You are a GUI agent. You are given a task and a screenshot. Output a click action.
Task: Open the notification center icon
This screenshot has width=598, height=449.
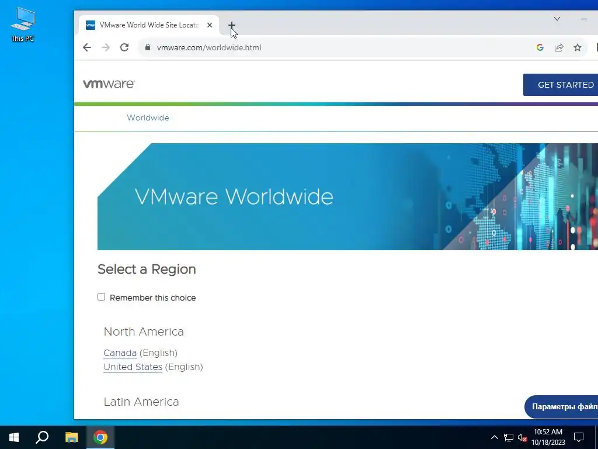click(x=579, y=437)
